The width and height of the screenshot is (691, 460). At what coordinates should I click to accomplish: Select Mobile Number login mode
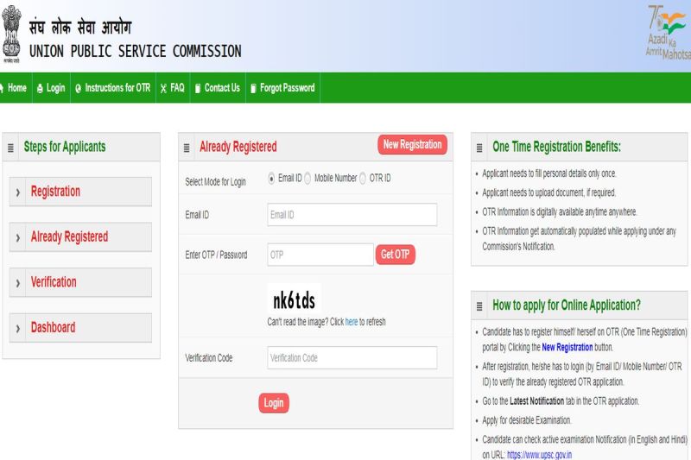click(308, 178)
